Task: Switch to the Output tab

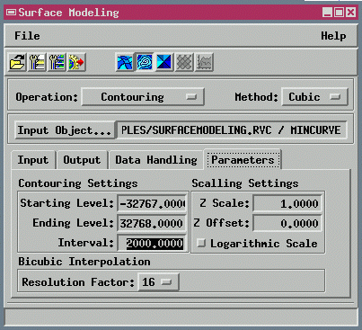Action: pyautogui.click(x=82, y=160)
